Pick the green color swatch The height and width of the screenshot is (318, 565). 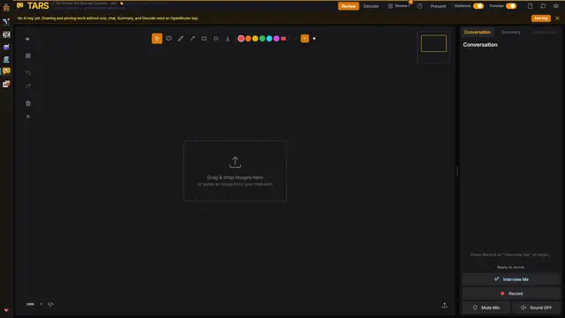pyautogui.click(x=262, y=39)
